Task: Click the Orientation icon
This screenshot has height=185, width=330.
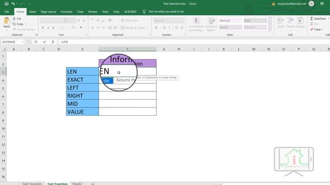Action: 110,21
